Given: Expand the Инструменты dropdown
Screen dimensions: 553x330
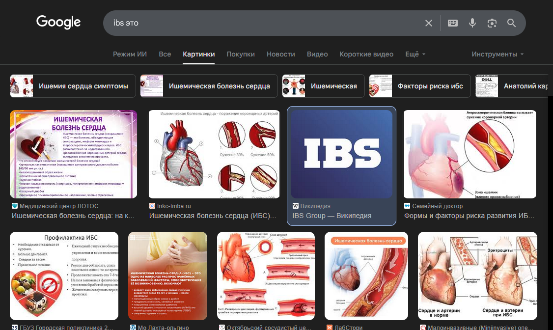Looking at the screenshot, I should [498, 55].
